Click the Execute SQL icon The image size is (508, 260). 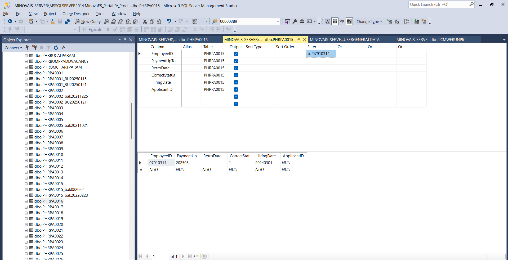click(x=390, y=21)
